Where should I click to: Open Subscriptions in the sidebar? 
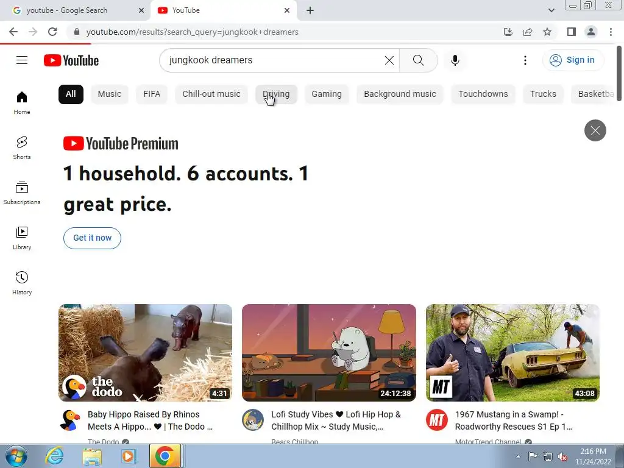point(22,193)
